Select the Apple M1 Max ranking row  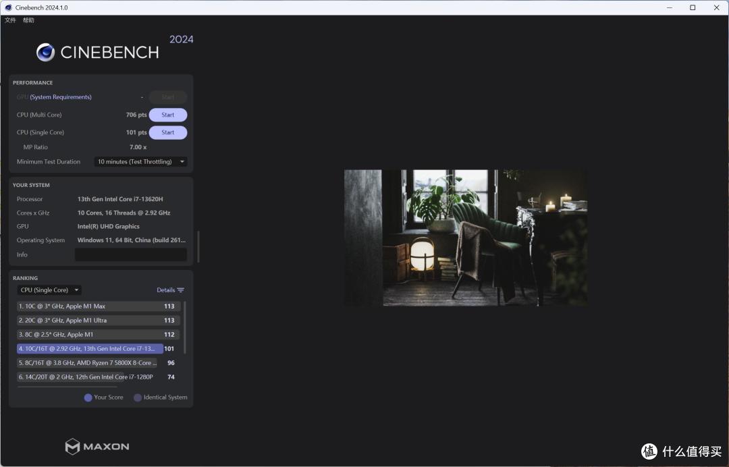[x=99, y=306]
